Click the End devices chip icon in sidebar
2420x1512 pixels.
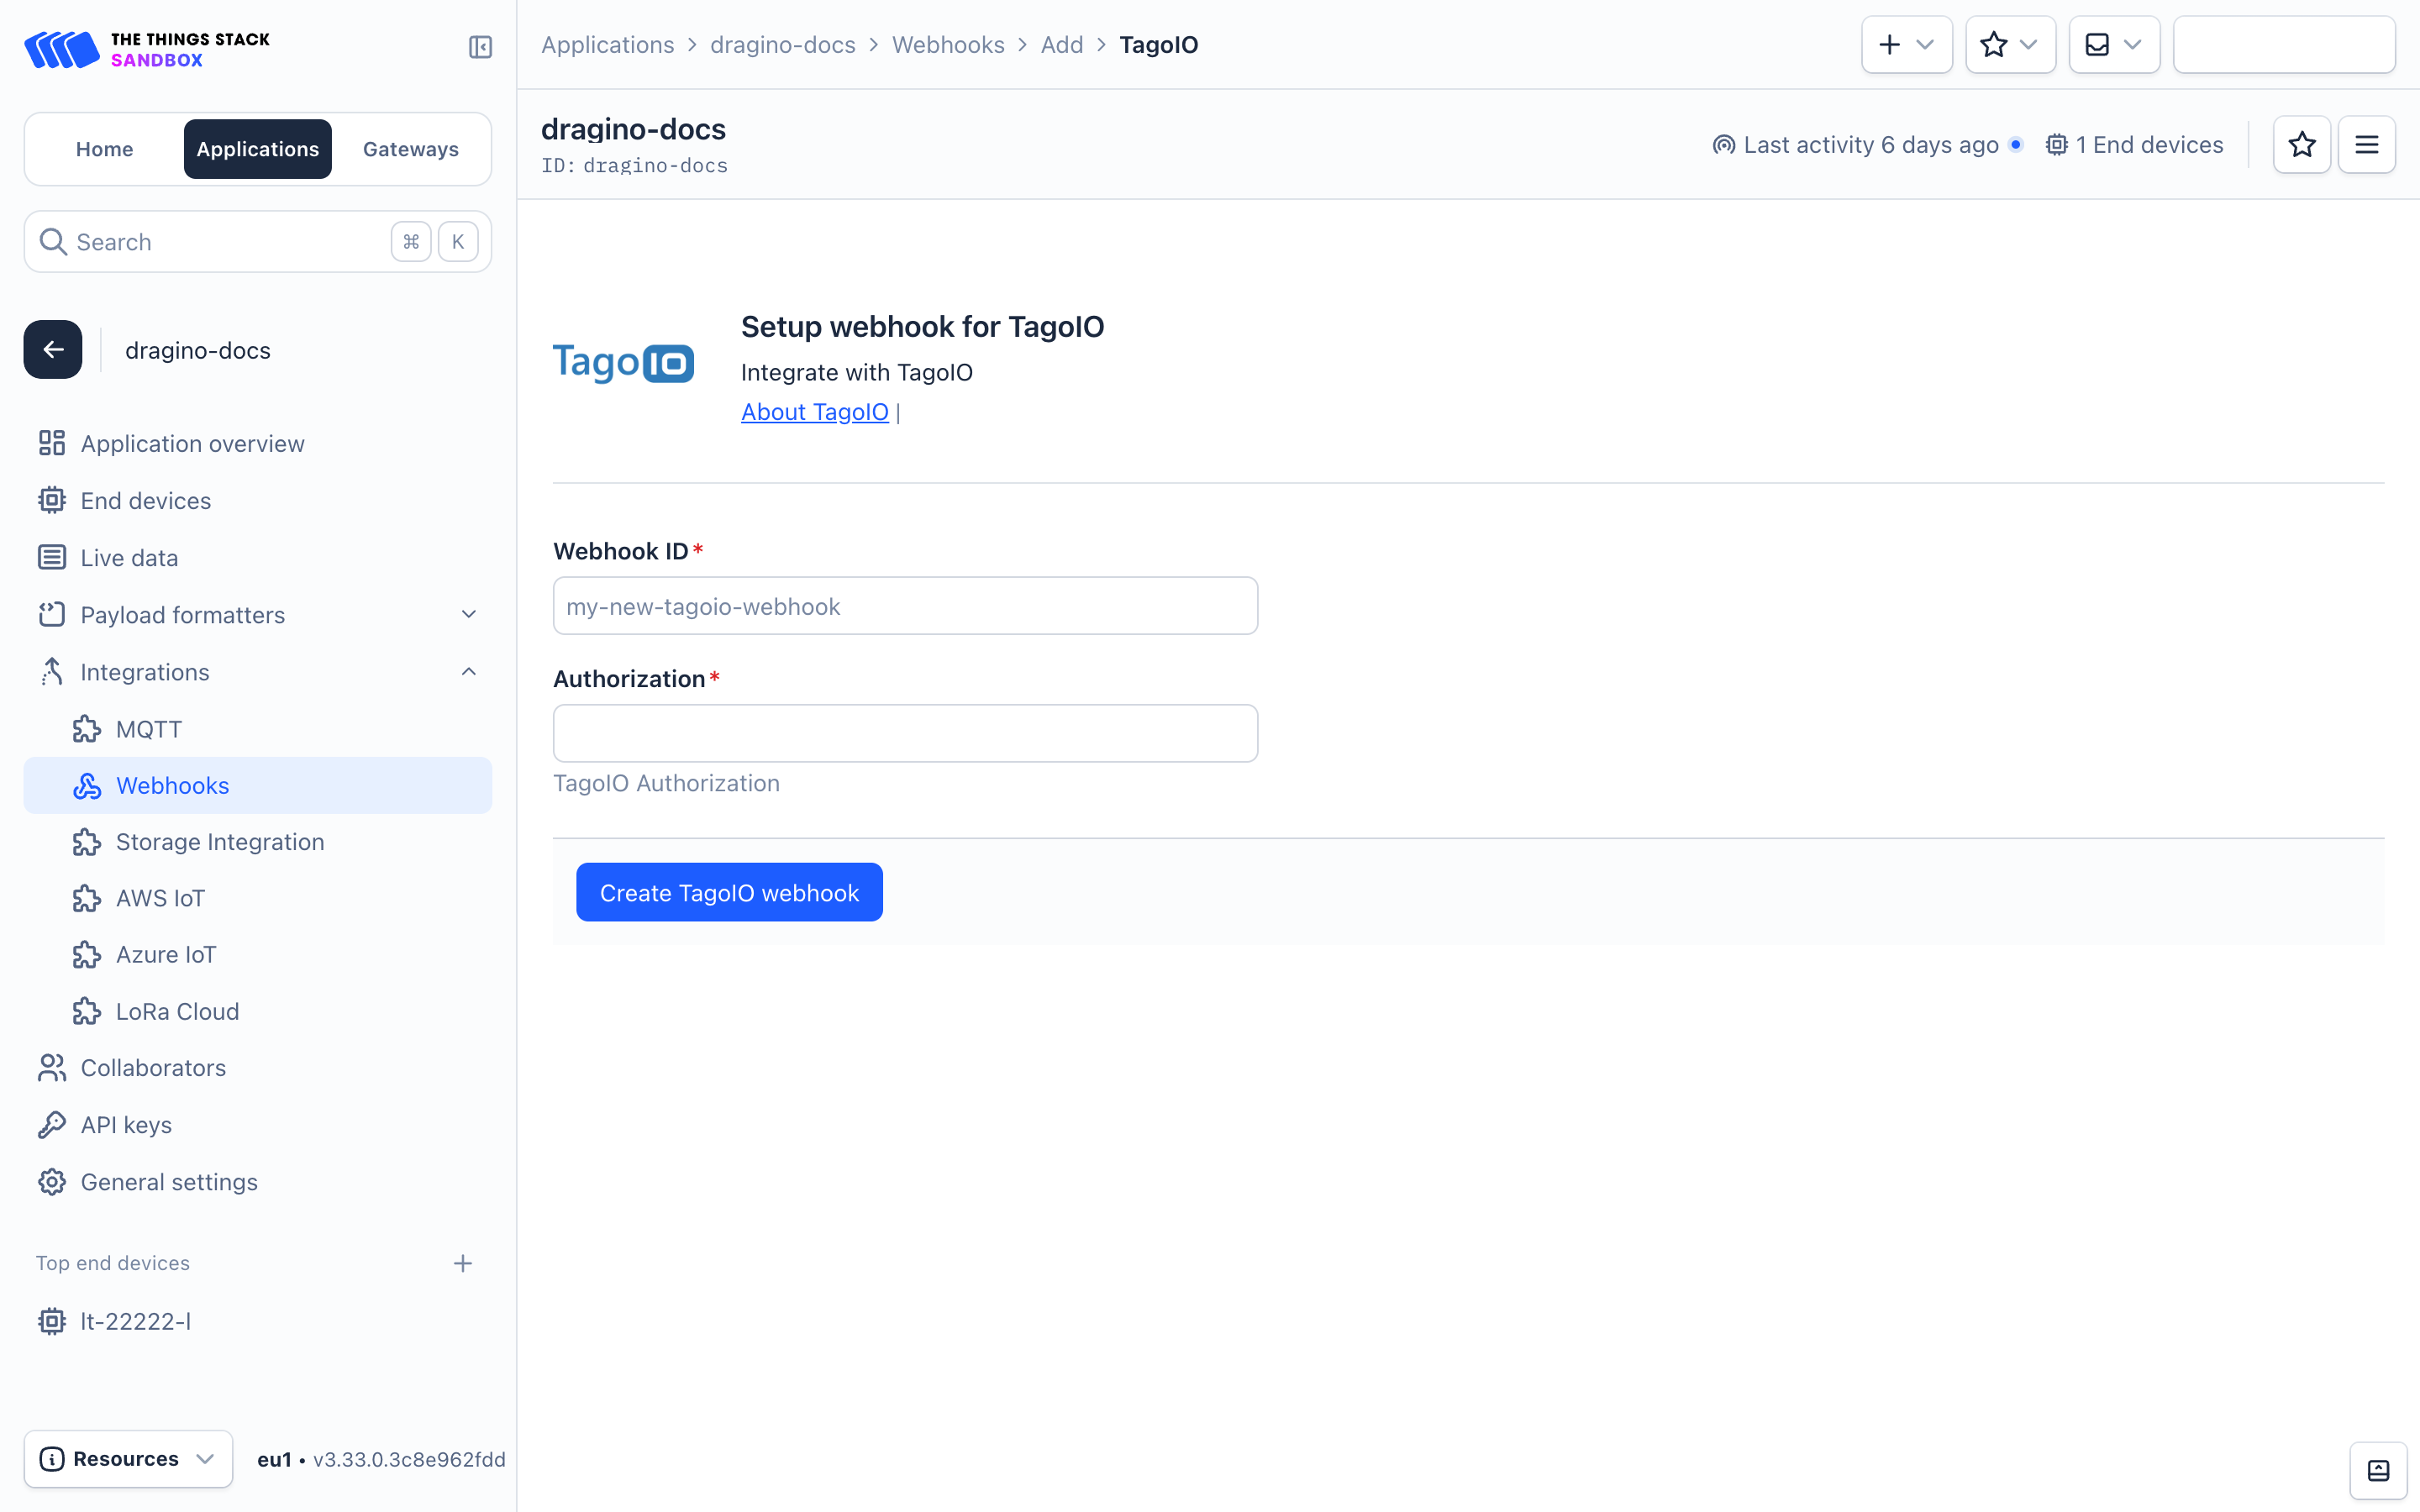(52, 500)
